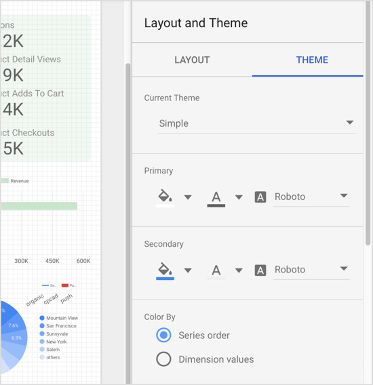Expand the Primary text color dropdown arrow

[239, 197]
